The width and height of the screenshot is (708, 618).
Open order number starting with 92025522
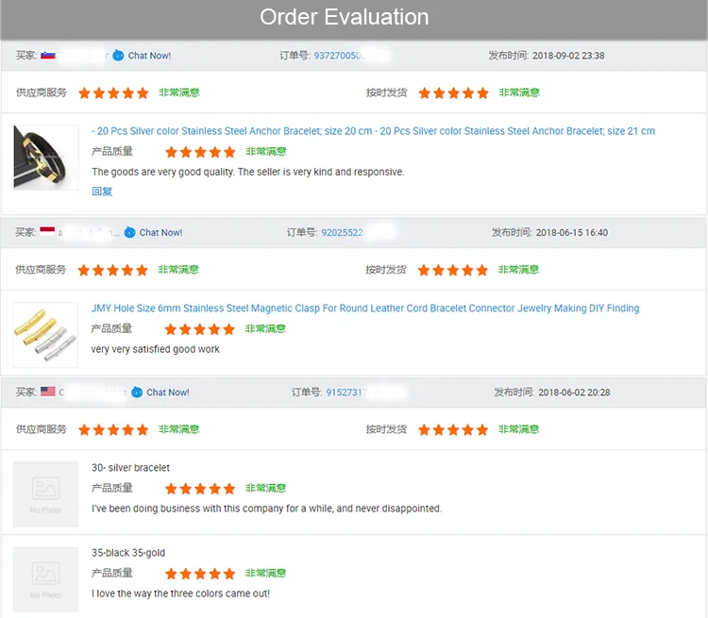[342, 232]
